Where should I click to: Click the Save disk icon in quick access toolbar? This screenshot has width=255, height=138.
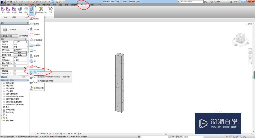click(11, 2)
